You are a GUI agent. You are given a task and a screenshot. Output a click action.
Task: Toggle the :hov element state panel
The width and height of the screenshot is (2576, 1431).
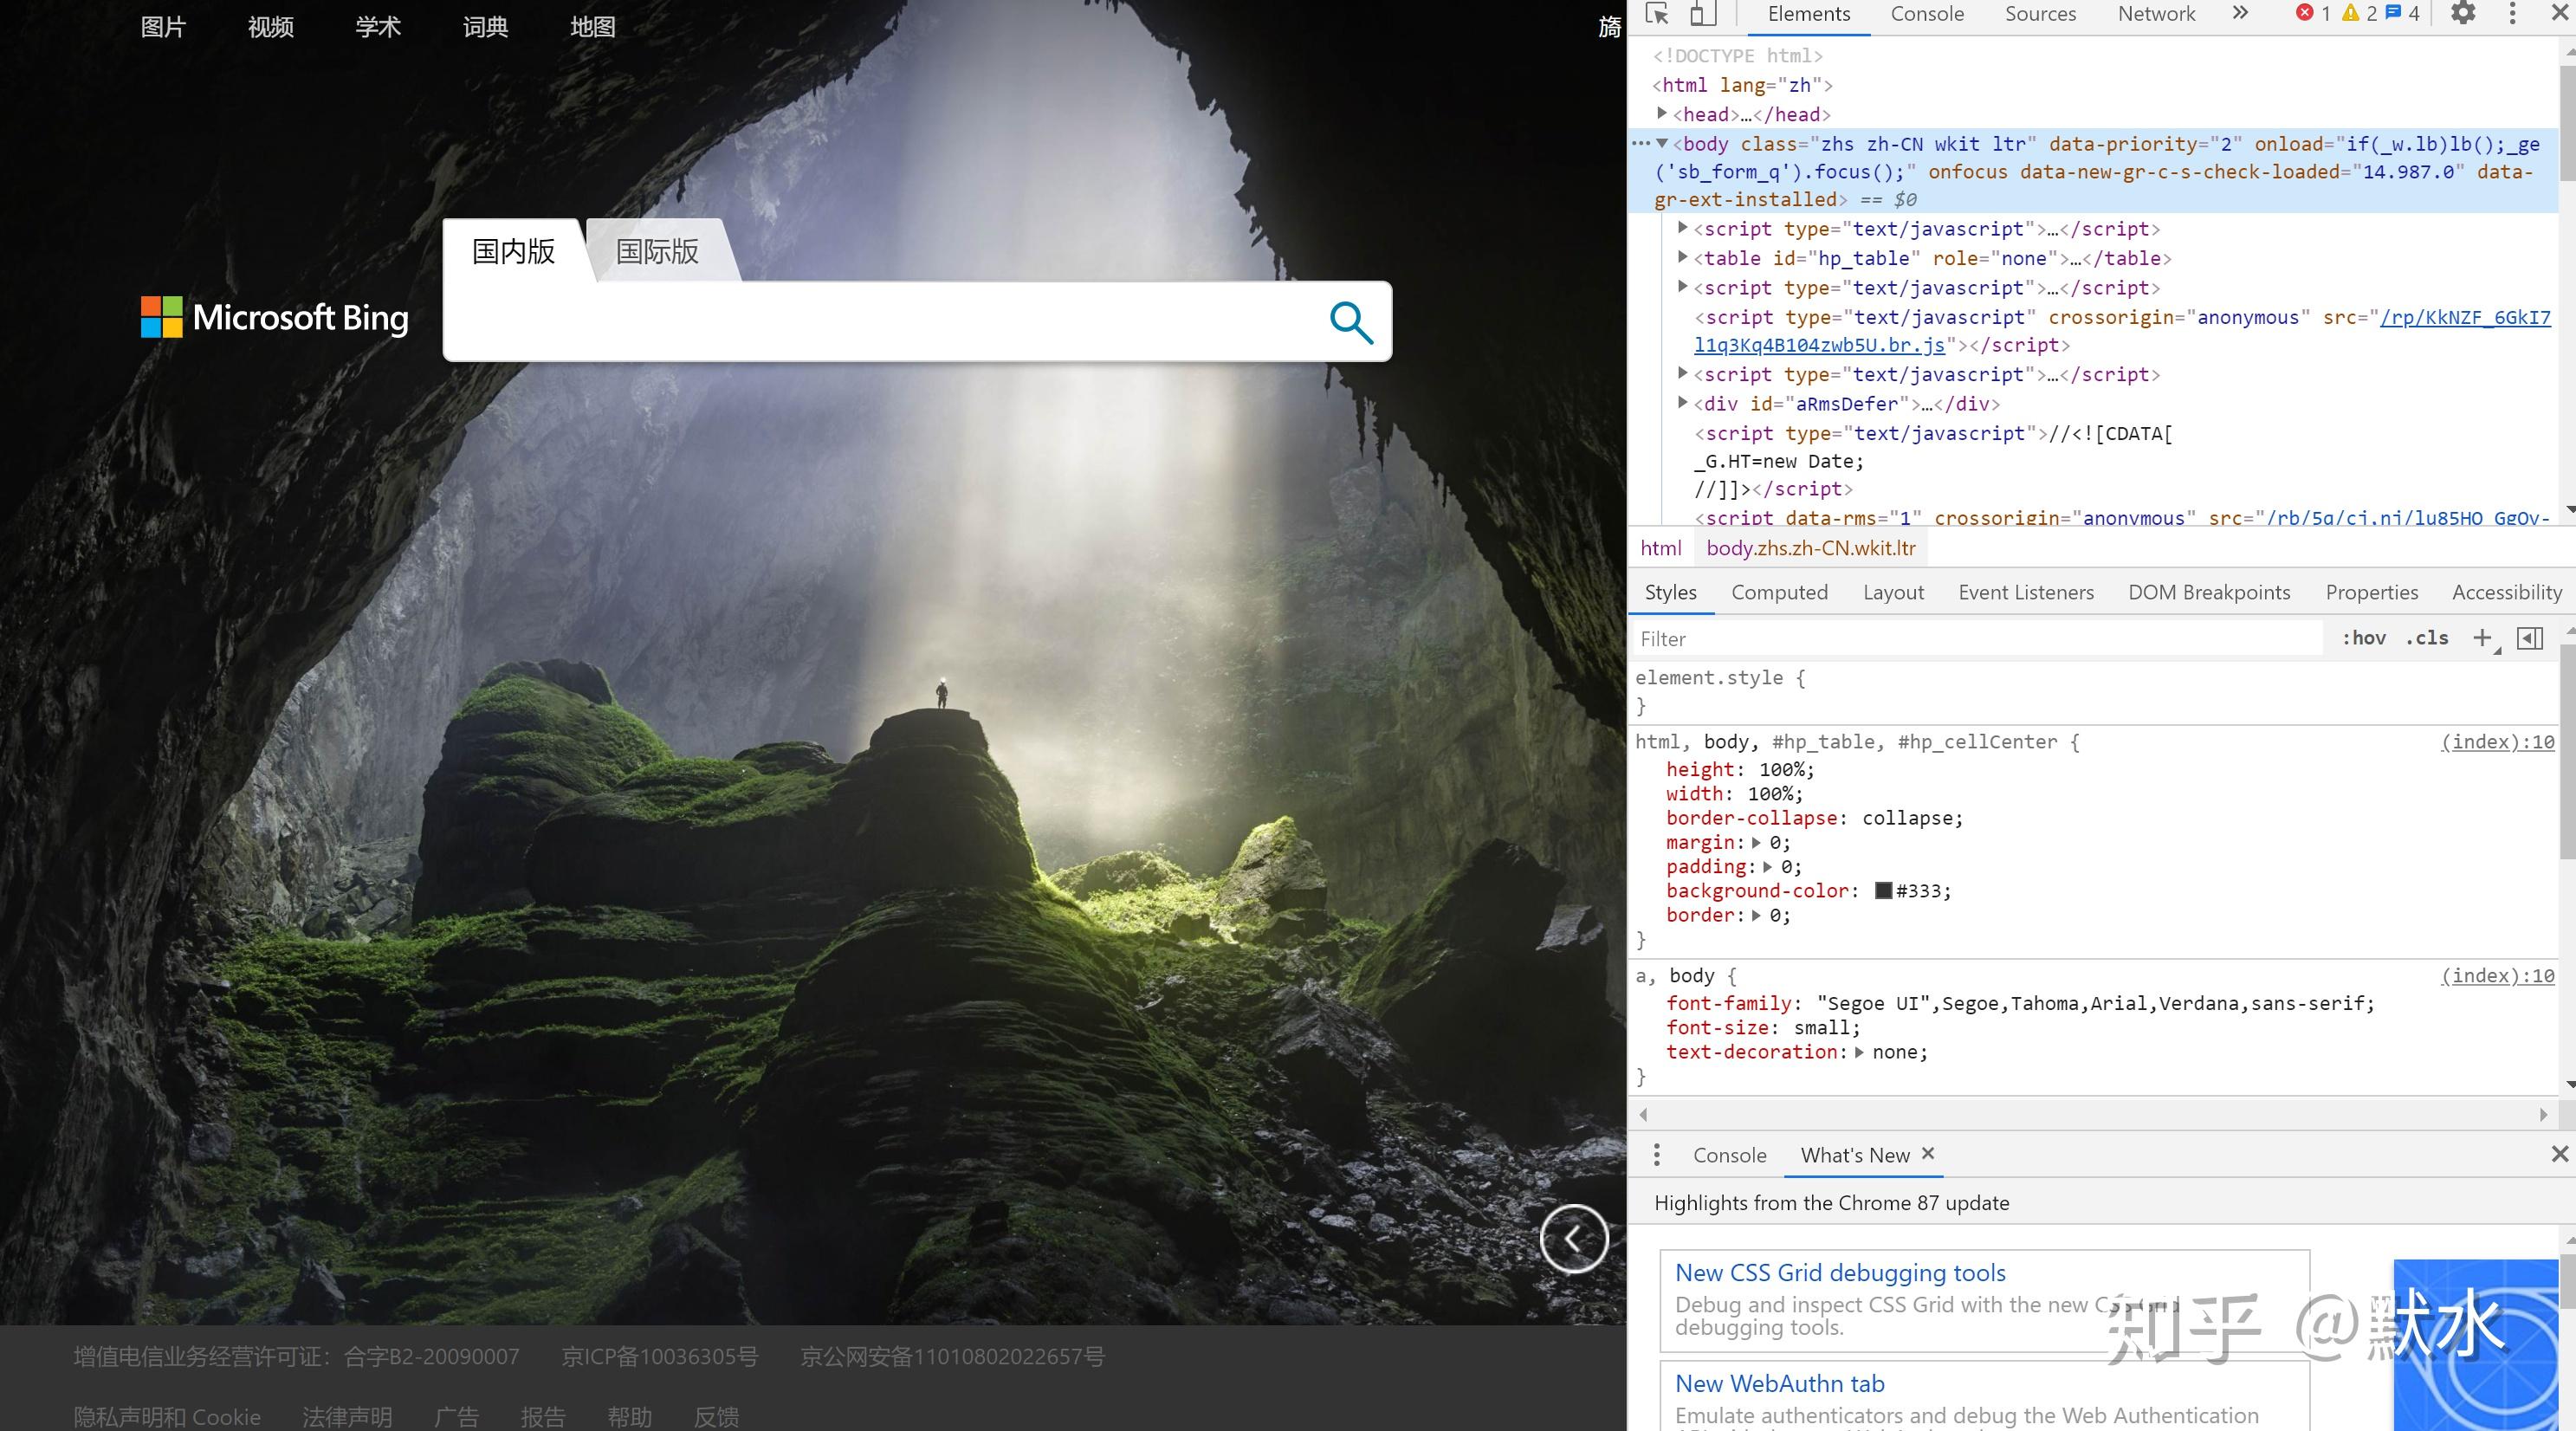click(2364, 638)
